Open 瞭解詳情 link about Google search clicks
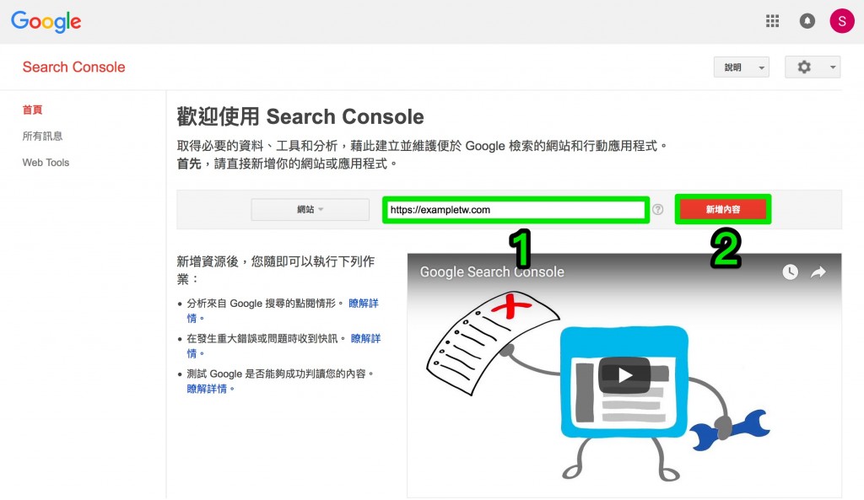 coord(364,304)
